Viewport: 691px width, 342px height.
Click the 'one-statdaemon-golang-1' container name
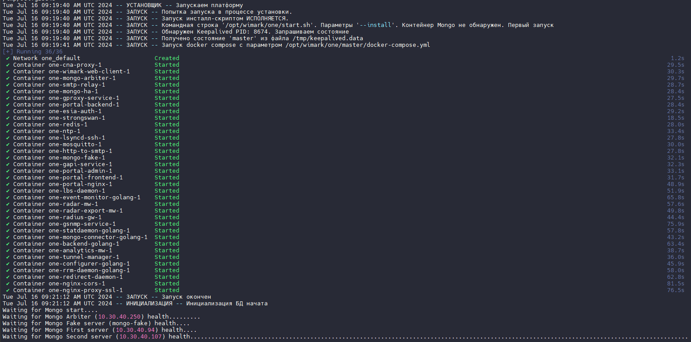[x=89, y=231]
